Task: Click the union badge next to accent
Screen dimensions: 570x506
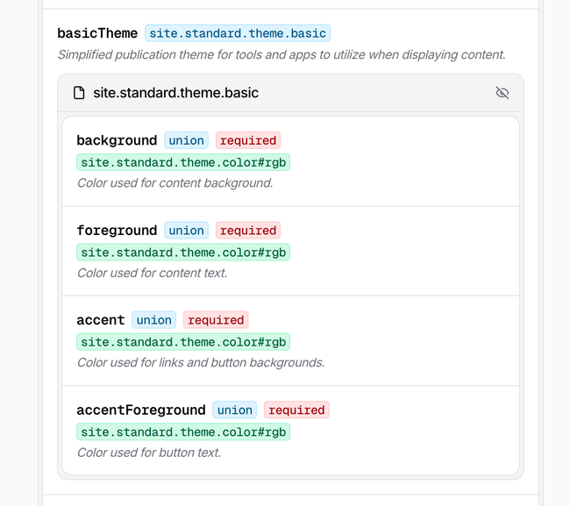Action: click(153, 320)
